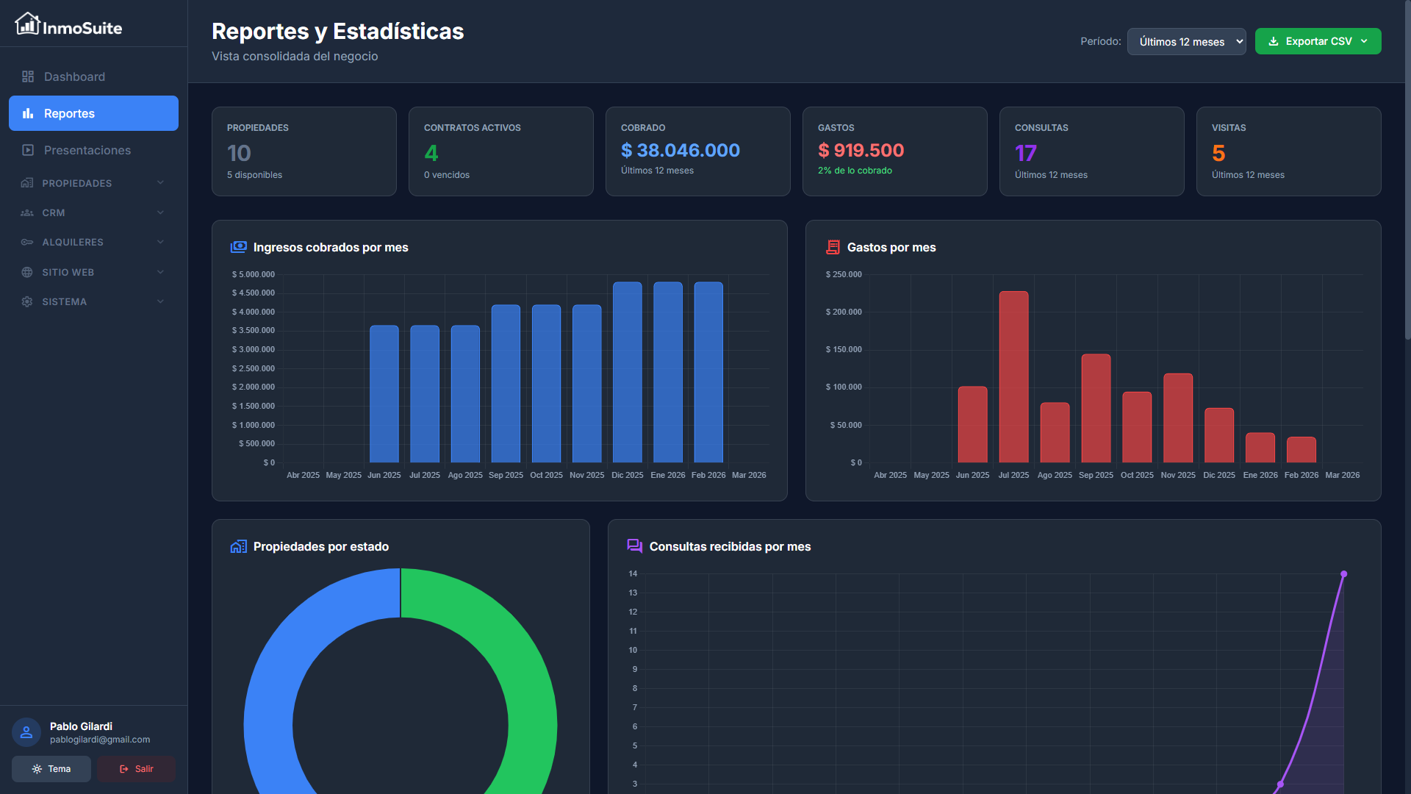This screenshot has width=1411, height=794.
Task: Click the Dashboard grid icon in sidebar
Action: [28, 76]
